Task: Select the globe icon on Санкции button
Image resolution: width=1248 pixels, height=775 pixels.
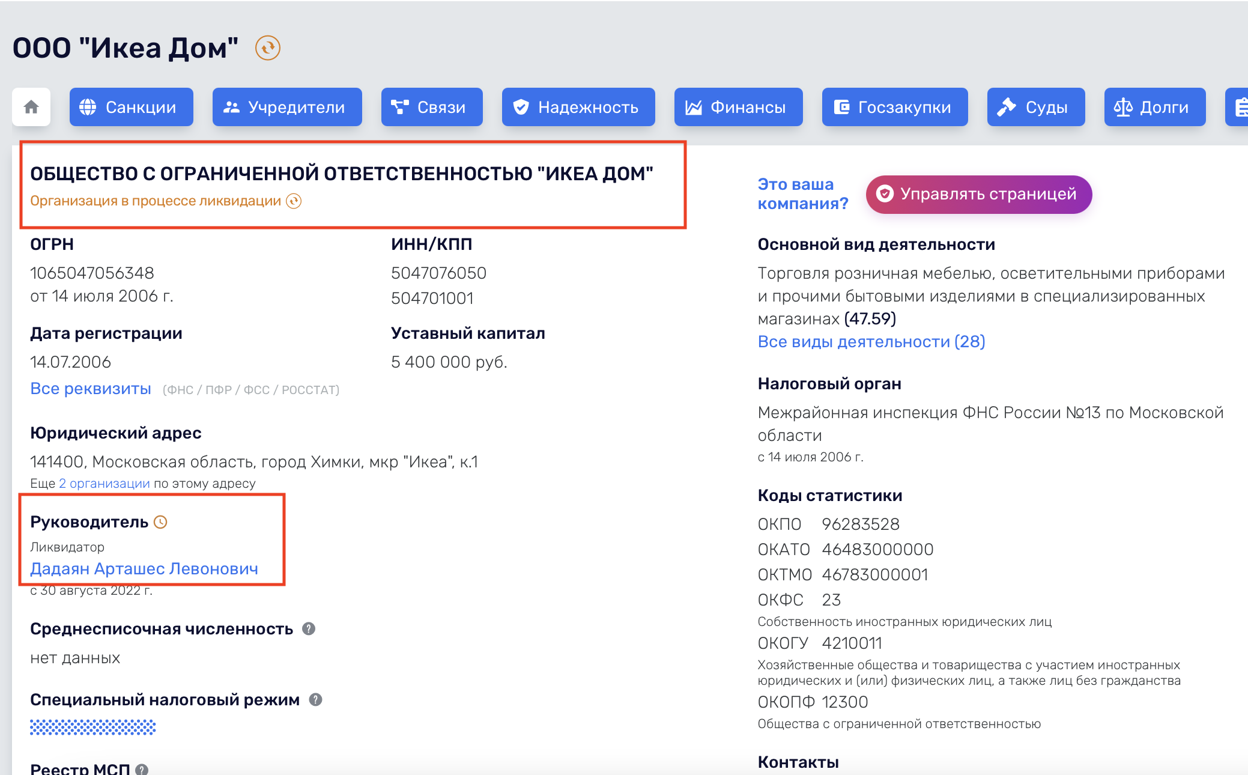Action: (88, 107)
